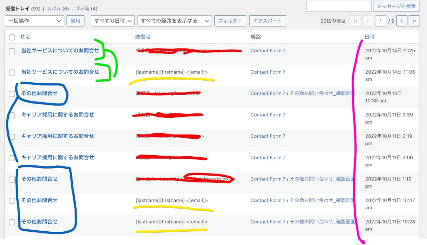427x245 pixels.
Task: Switch to the ゴミ箱 trash view
Action: click(82, 8)
